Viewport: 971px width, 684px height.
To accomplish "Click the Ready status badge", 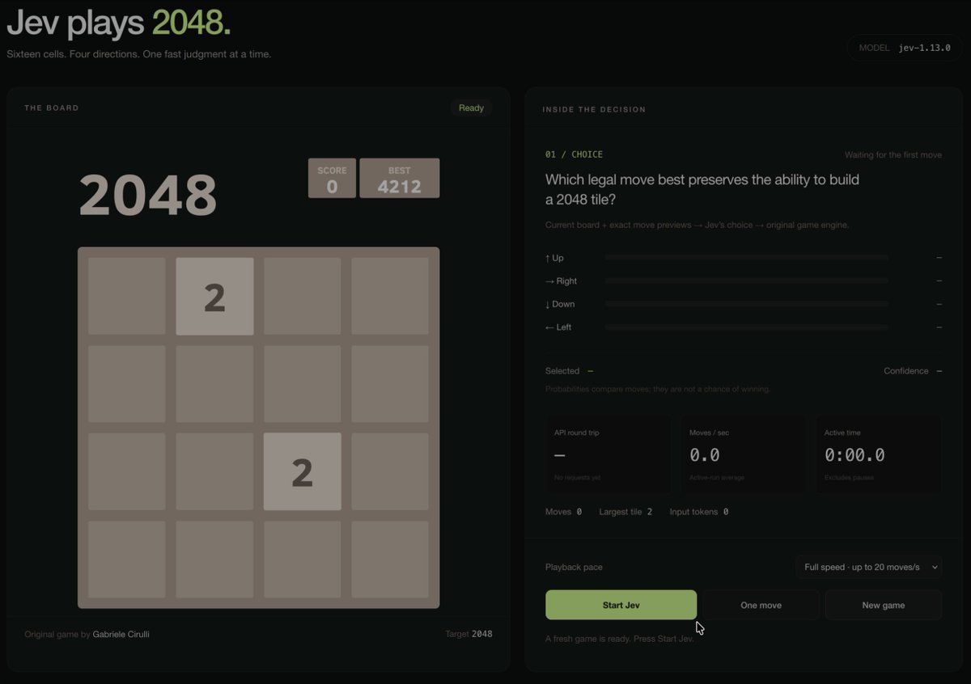I will [471, 108].
